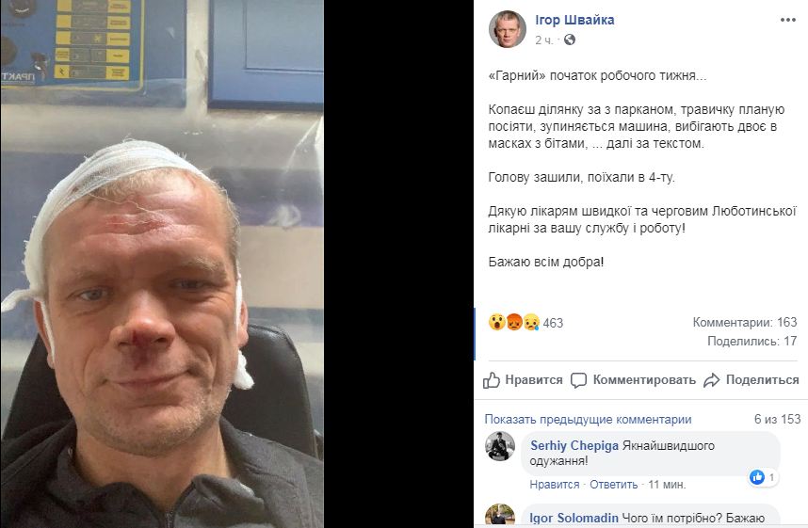Click the share arrow Поделиться icon
Screen dimensions: 808x528
coord(712,380)
